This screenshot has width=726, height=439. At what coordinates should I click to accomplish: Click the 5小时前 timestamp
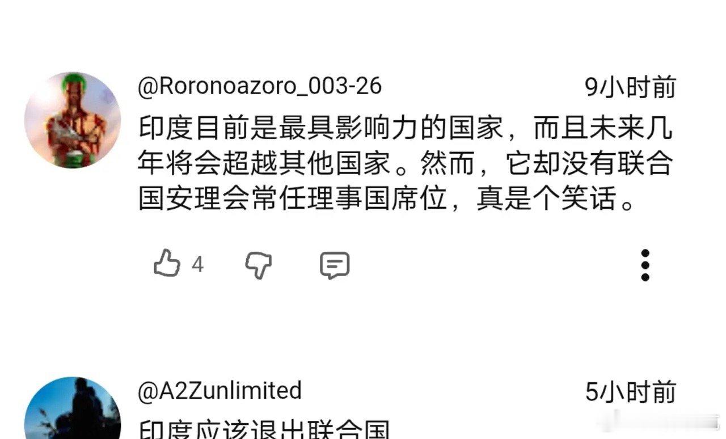(630, 392)
